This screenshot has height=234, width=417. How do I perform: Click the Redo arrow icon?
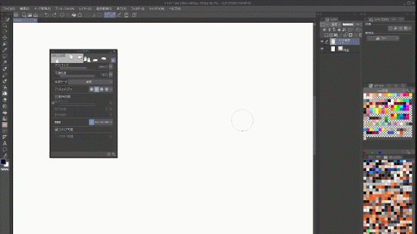pyautogui.click(x=54, y=15)
